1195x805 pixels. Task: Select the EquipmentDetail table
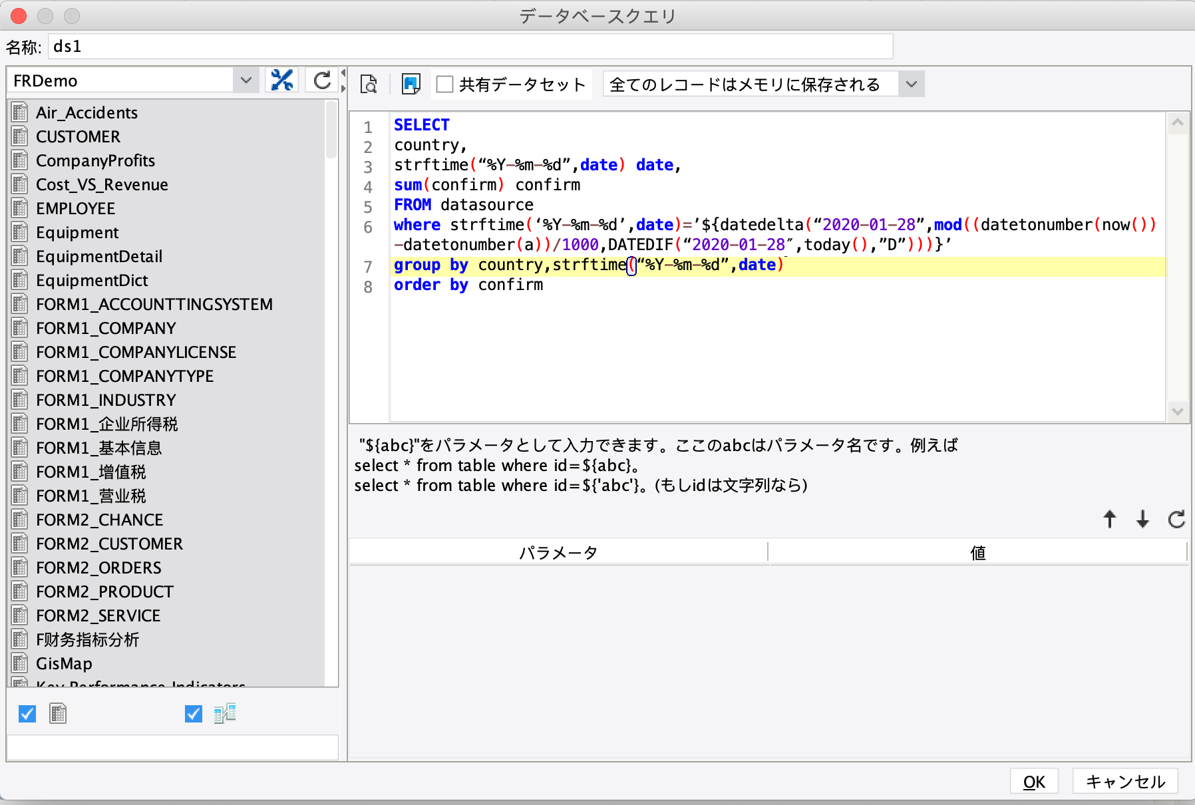[x=99, y=256]
